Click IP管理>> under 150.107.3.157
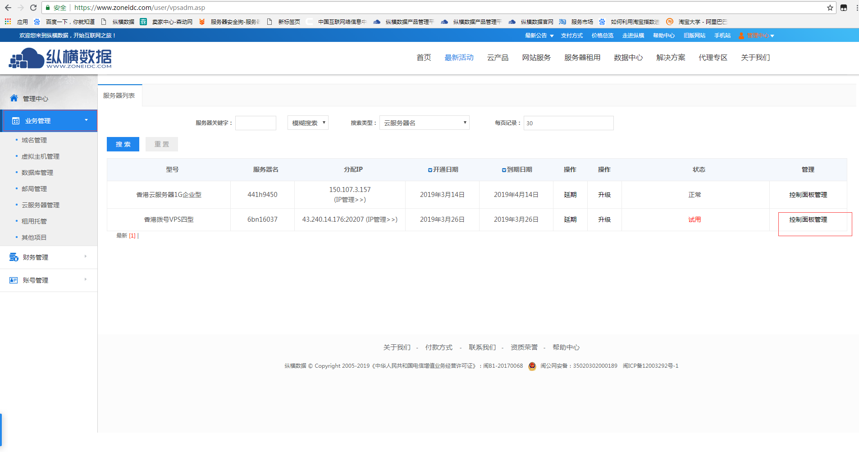This screenshot has width=859, height=452. coord(350,200)
